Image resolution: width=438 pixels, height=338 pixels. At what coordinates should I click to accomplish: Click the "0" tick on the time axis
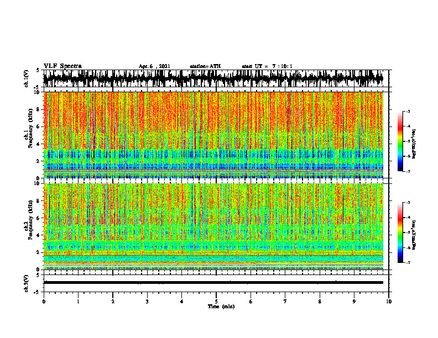(44, 302)
